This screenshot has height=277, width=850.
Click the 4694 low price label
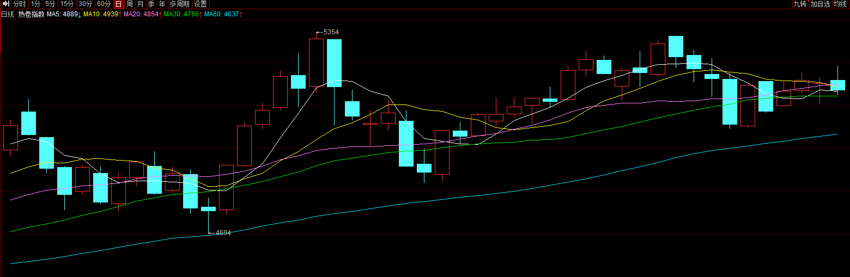click(223, 233)
